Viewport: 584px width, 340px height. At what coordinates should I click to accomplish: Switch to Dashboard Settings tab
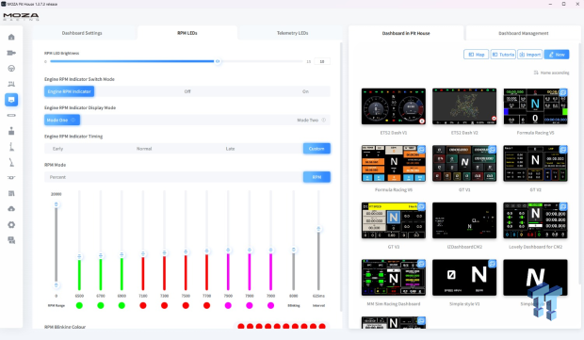click(x=82, y=33)
